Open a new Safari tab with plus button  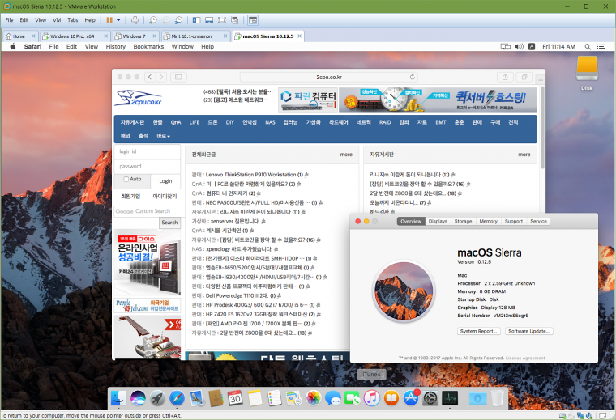pyautogui.click(x=541, y=79)
